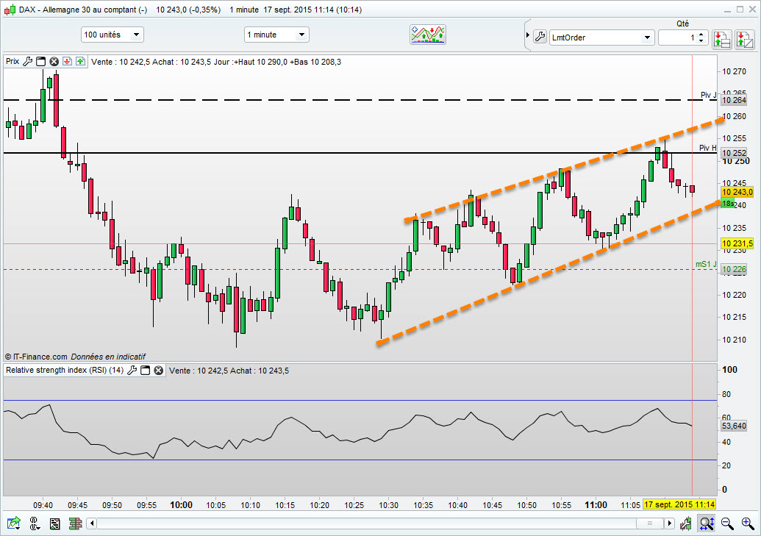Open the indicators and trading systems button

pos(428,35)
